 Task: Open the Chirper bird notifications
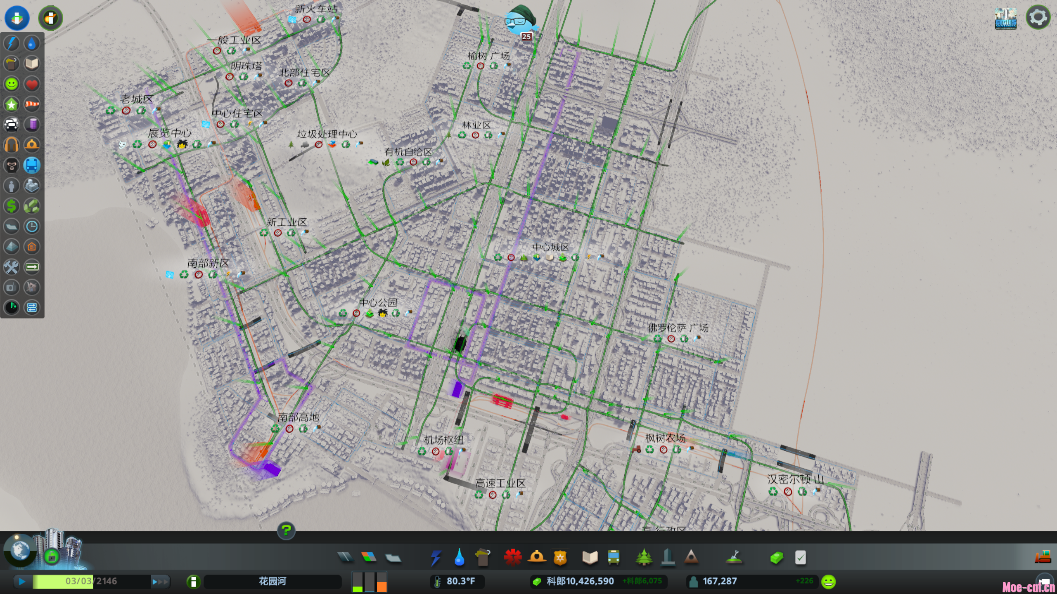(521, 21)
